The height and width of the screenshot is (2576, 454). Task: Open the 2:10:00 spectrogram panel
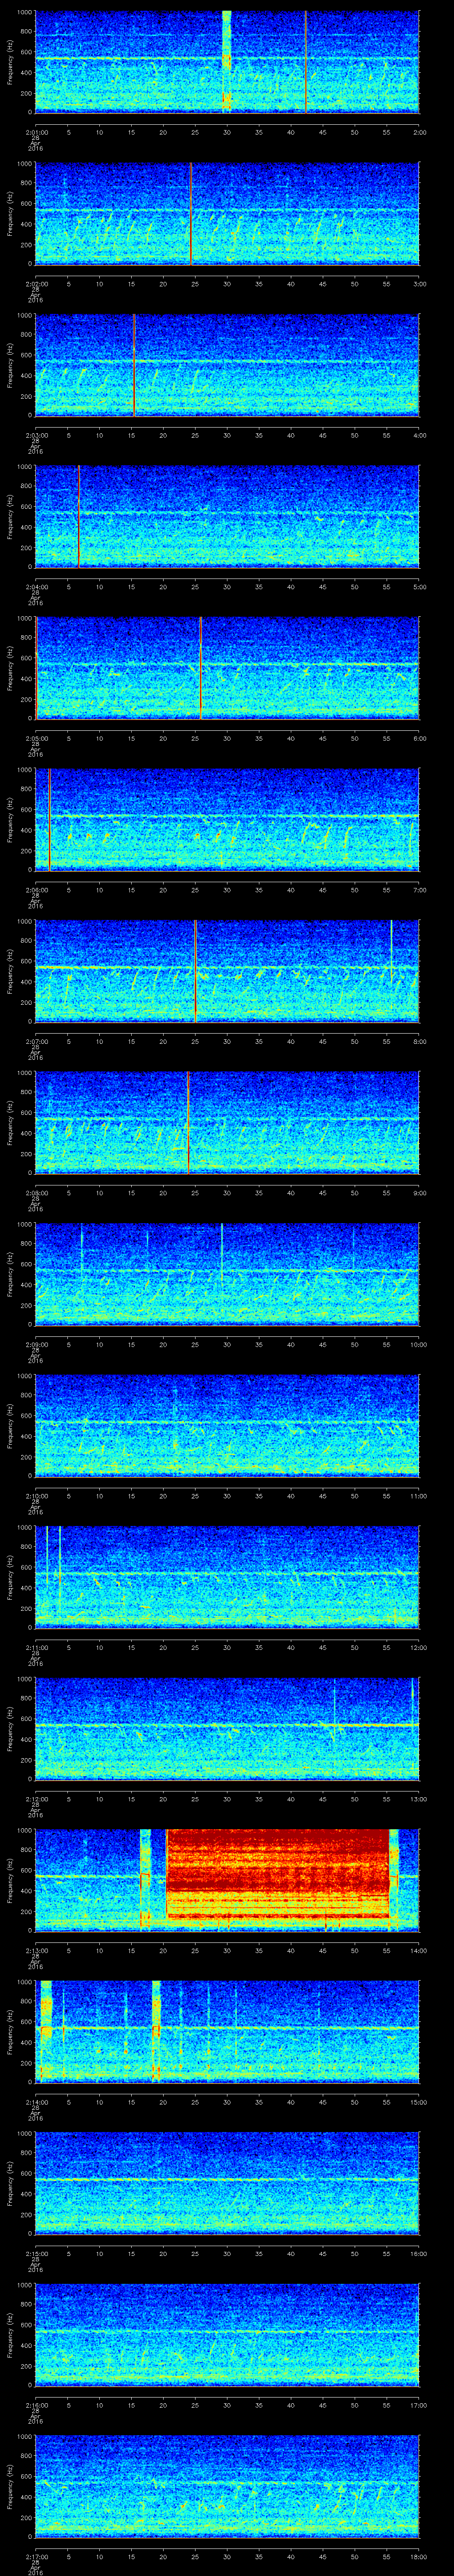(227, 1425)
